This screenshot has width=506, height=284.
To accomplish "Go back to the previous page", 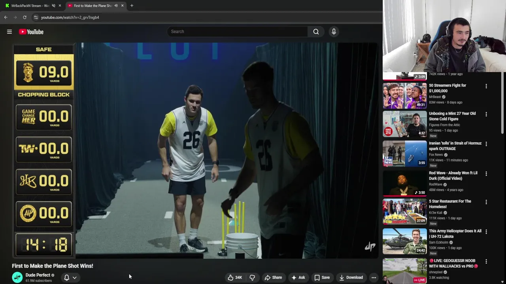I will (x=6, y=17).
